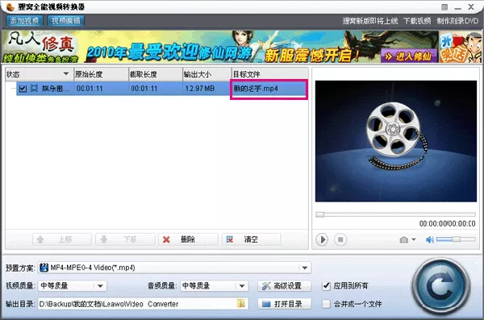Click the 输出大小 column header

[207, 74]
